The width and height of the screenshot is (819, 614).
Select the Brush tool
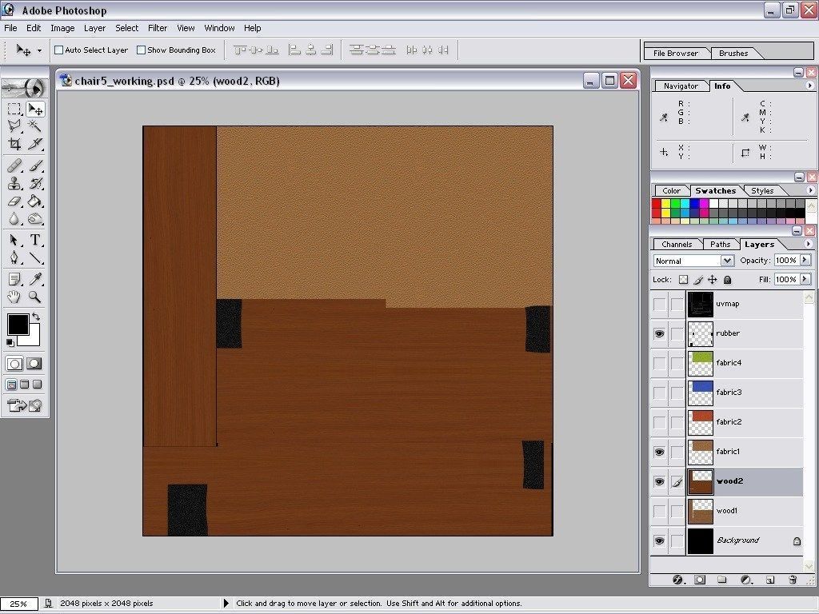[35, 166]
